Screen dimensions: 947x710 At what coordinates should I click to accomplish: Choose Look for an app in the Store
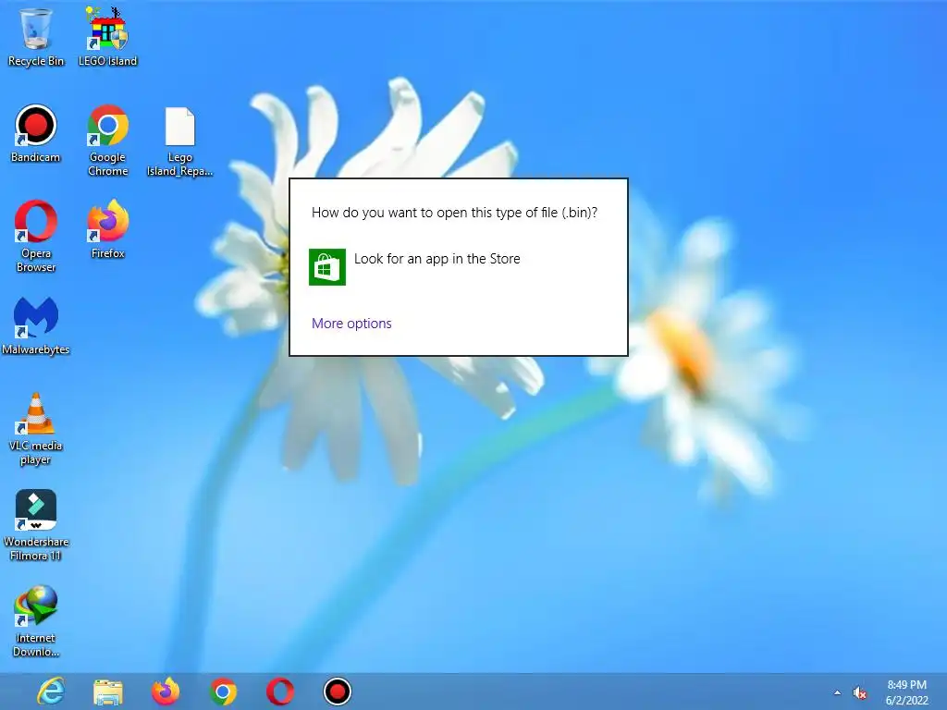pyautogui.click(x=437, y=259)
